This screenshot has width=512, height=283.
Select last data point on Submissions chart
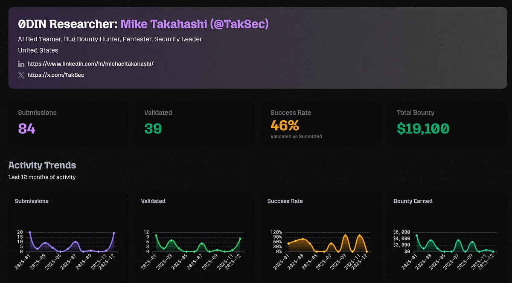tap(114, 233)
